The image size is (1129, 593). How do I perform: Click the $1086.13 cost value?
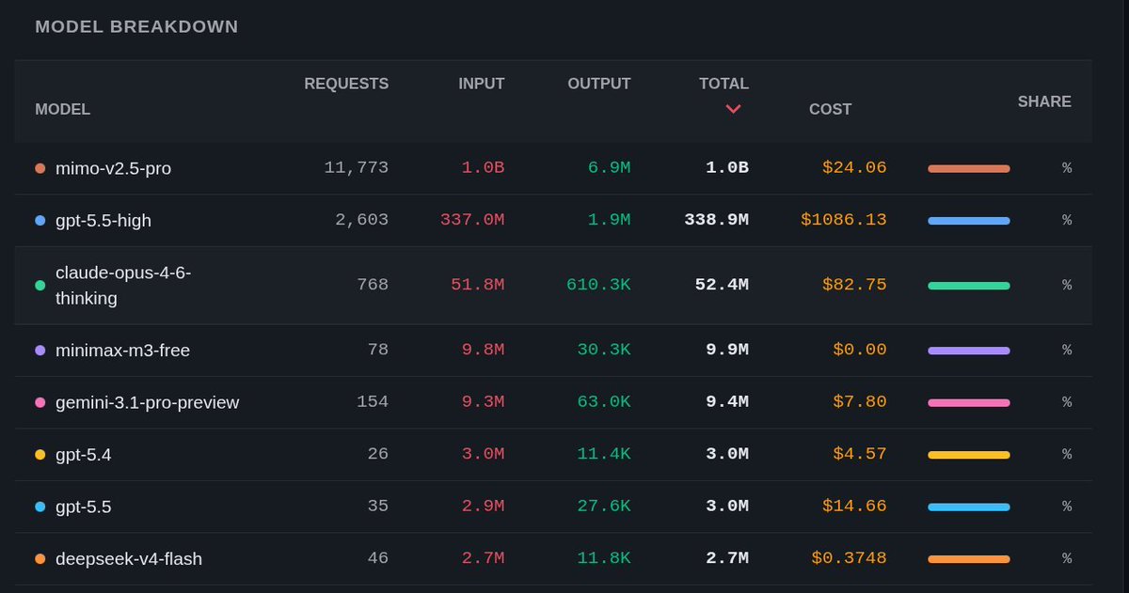(x=844, y=220)
